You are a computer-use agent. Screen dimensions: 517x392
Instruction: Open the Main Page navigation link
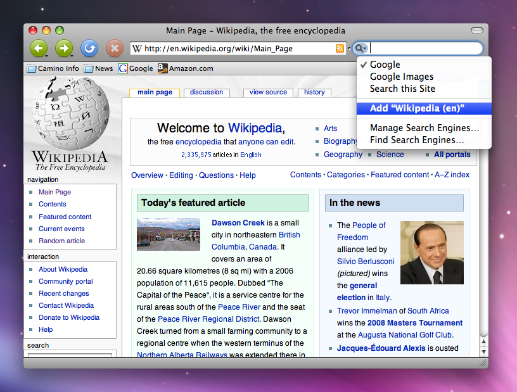[x=54, y=193]
